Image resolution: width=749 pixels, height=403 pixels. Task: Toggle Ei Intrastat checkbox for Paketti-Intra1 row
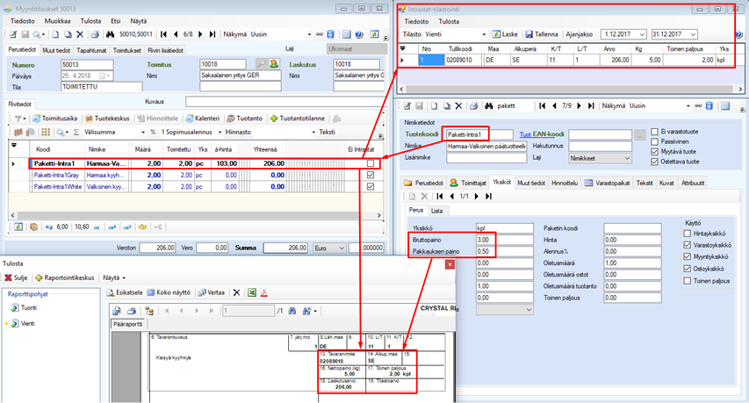pos(371,163)
